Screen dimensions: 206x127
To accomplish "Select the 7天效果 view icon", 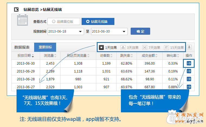I will 145,47.
